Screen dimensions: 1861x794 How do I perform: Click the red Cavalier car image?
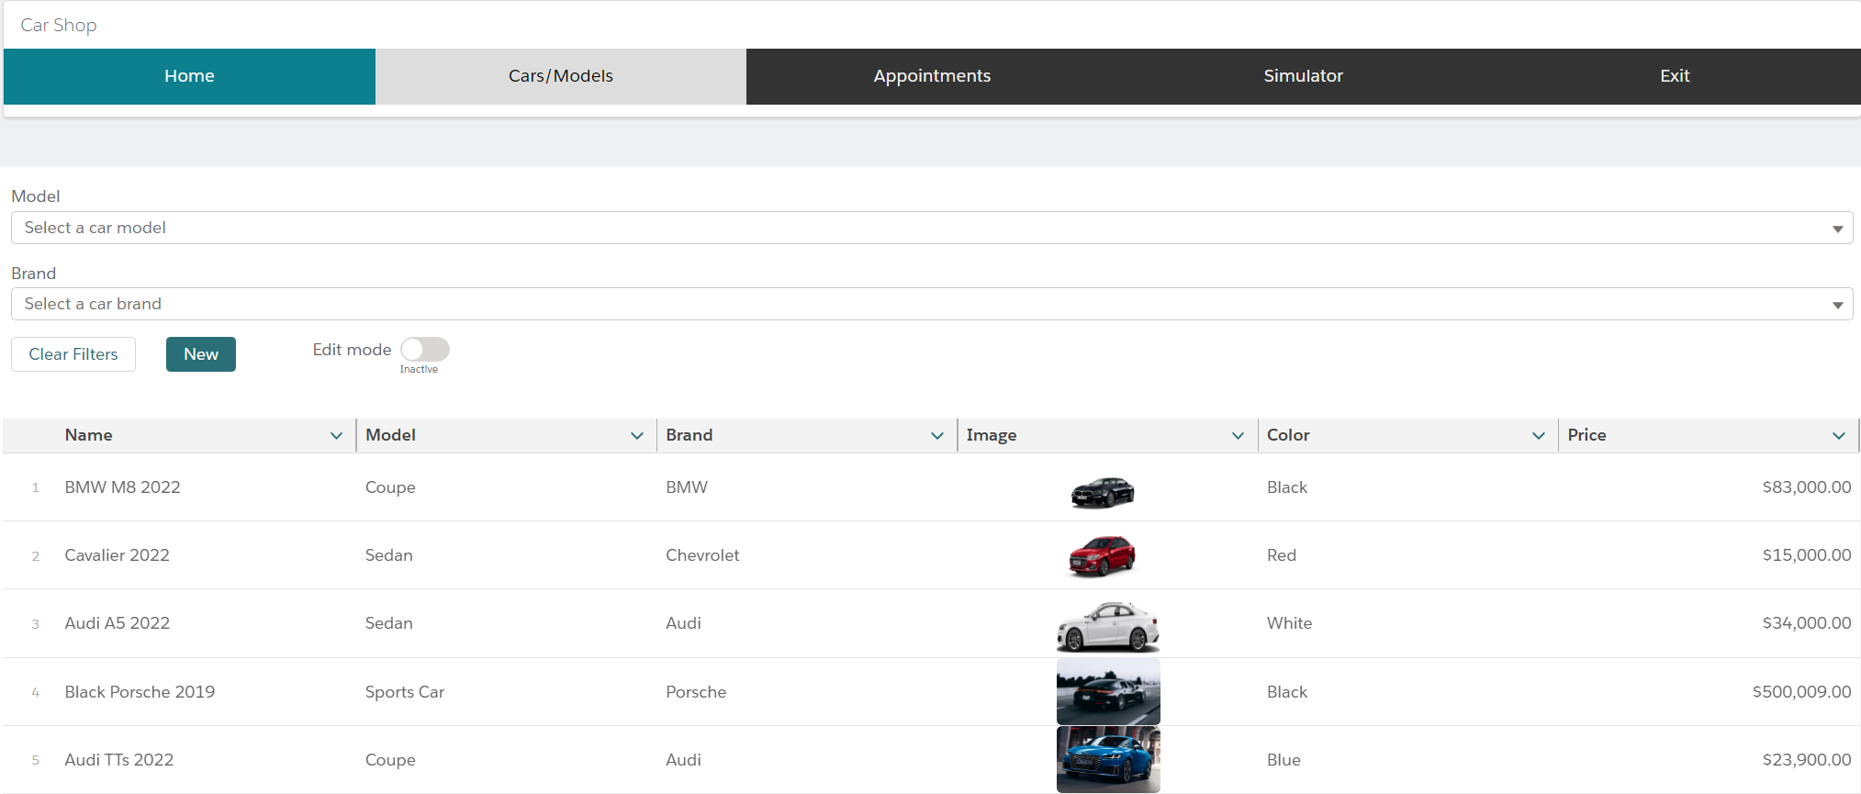[1103, 556]
